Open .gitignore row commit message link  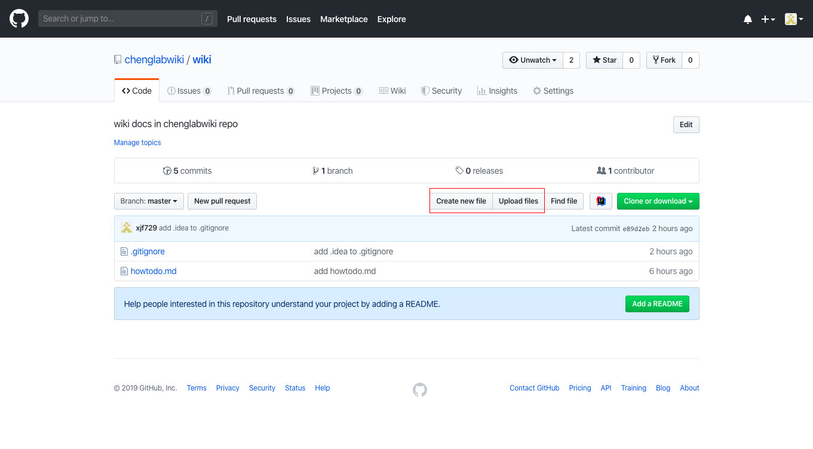click(354, 251)
